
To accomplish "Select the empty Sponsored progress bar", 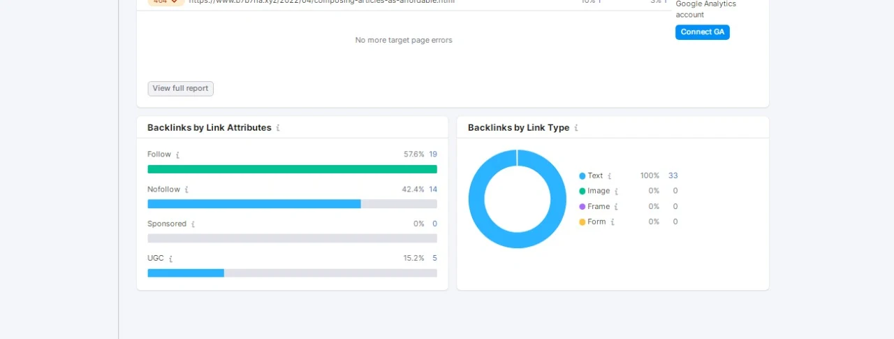I will (292, 238).
